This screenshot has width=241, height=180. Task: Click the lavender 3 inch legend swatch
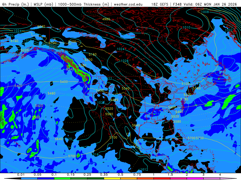pyautogui.click(x=212, y=178)
